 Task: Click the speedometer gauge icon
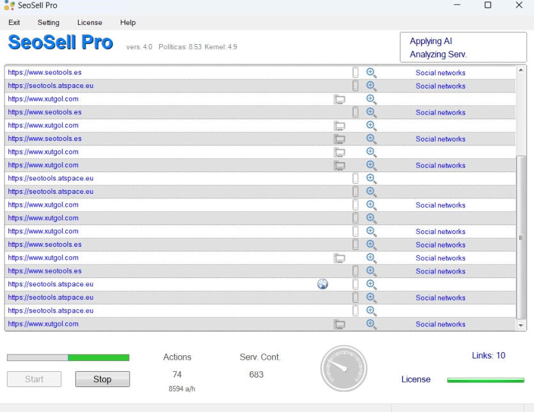344,369
